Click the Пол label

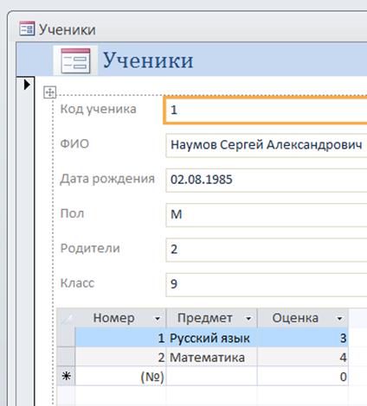[x=72, y=213]
